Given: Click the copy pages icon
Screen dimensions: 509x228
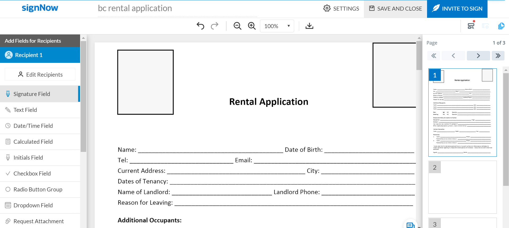Looking at the screenshot, I should (x=501, y=26).
